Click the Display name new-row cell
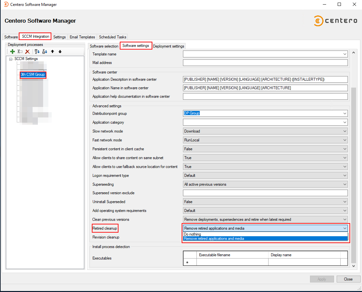 coord(304,262)
